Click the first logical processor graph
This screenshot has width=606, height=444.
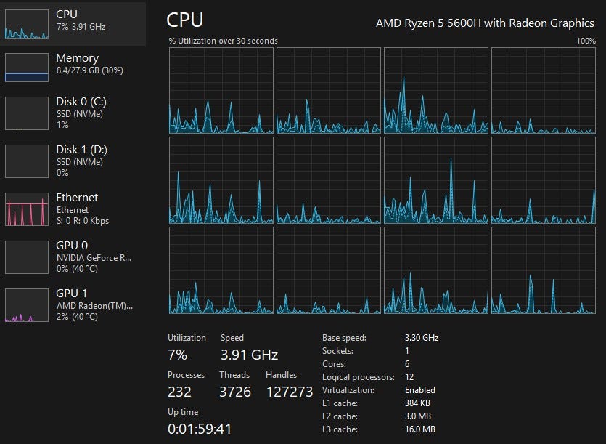pyautogui.click(x=221, y=91)
